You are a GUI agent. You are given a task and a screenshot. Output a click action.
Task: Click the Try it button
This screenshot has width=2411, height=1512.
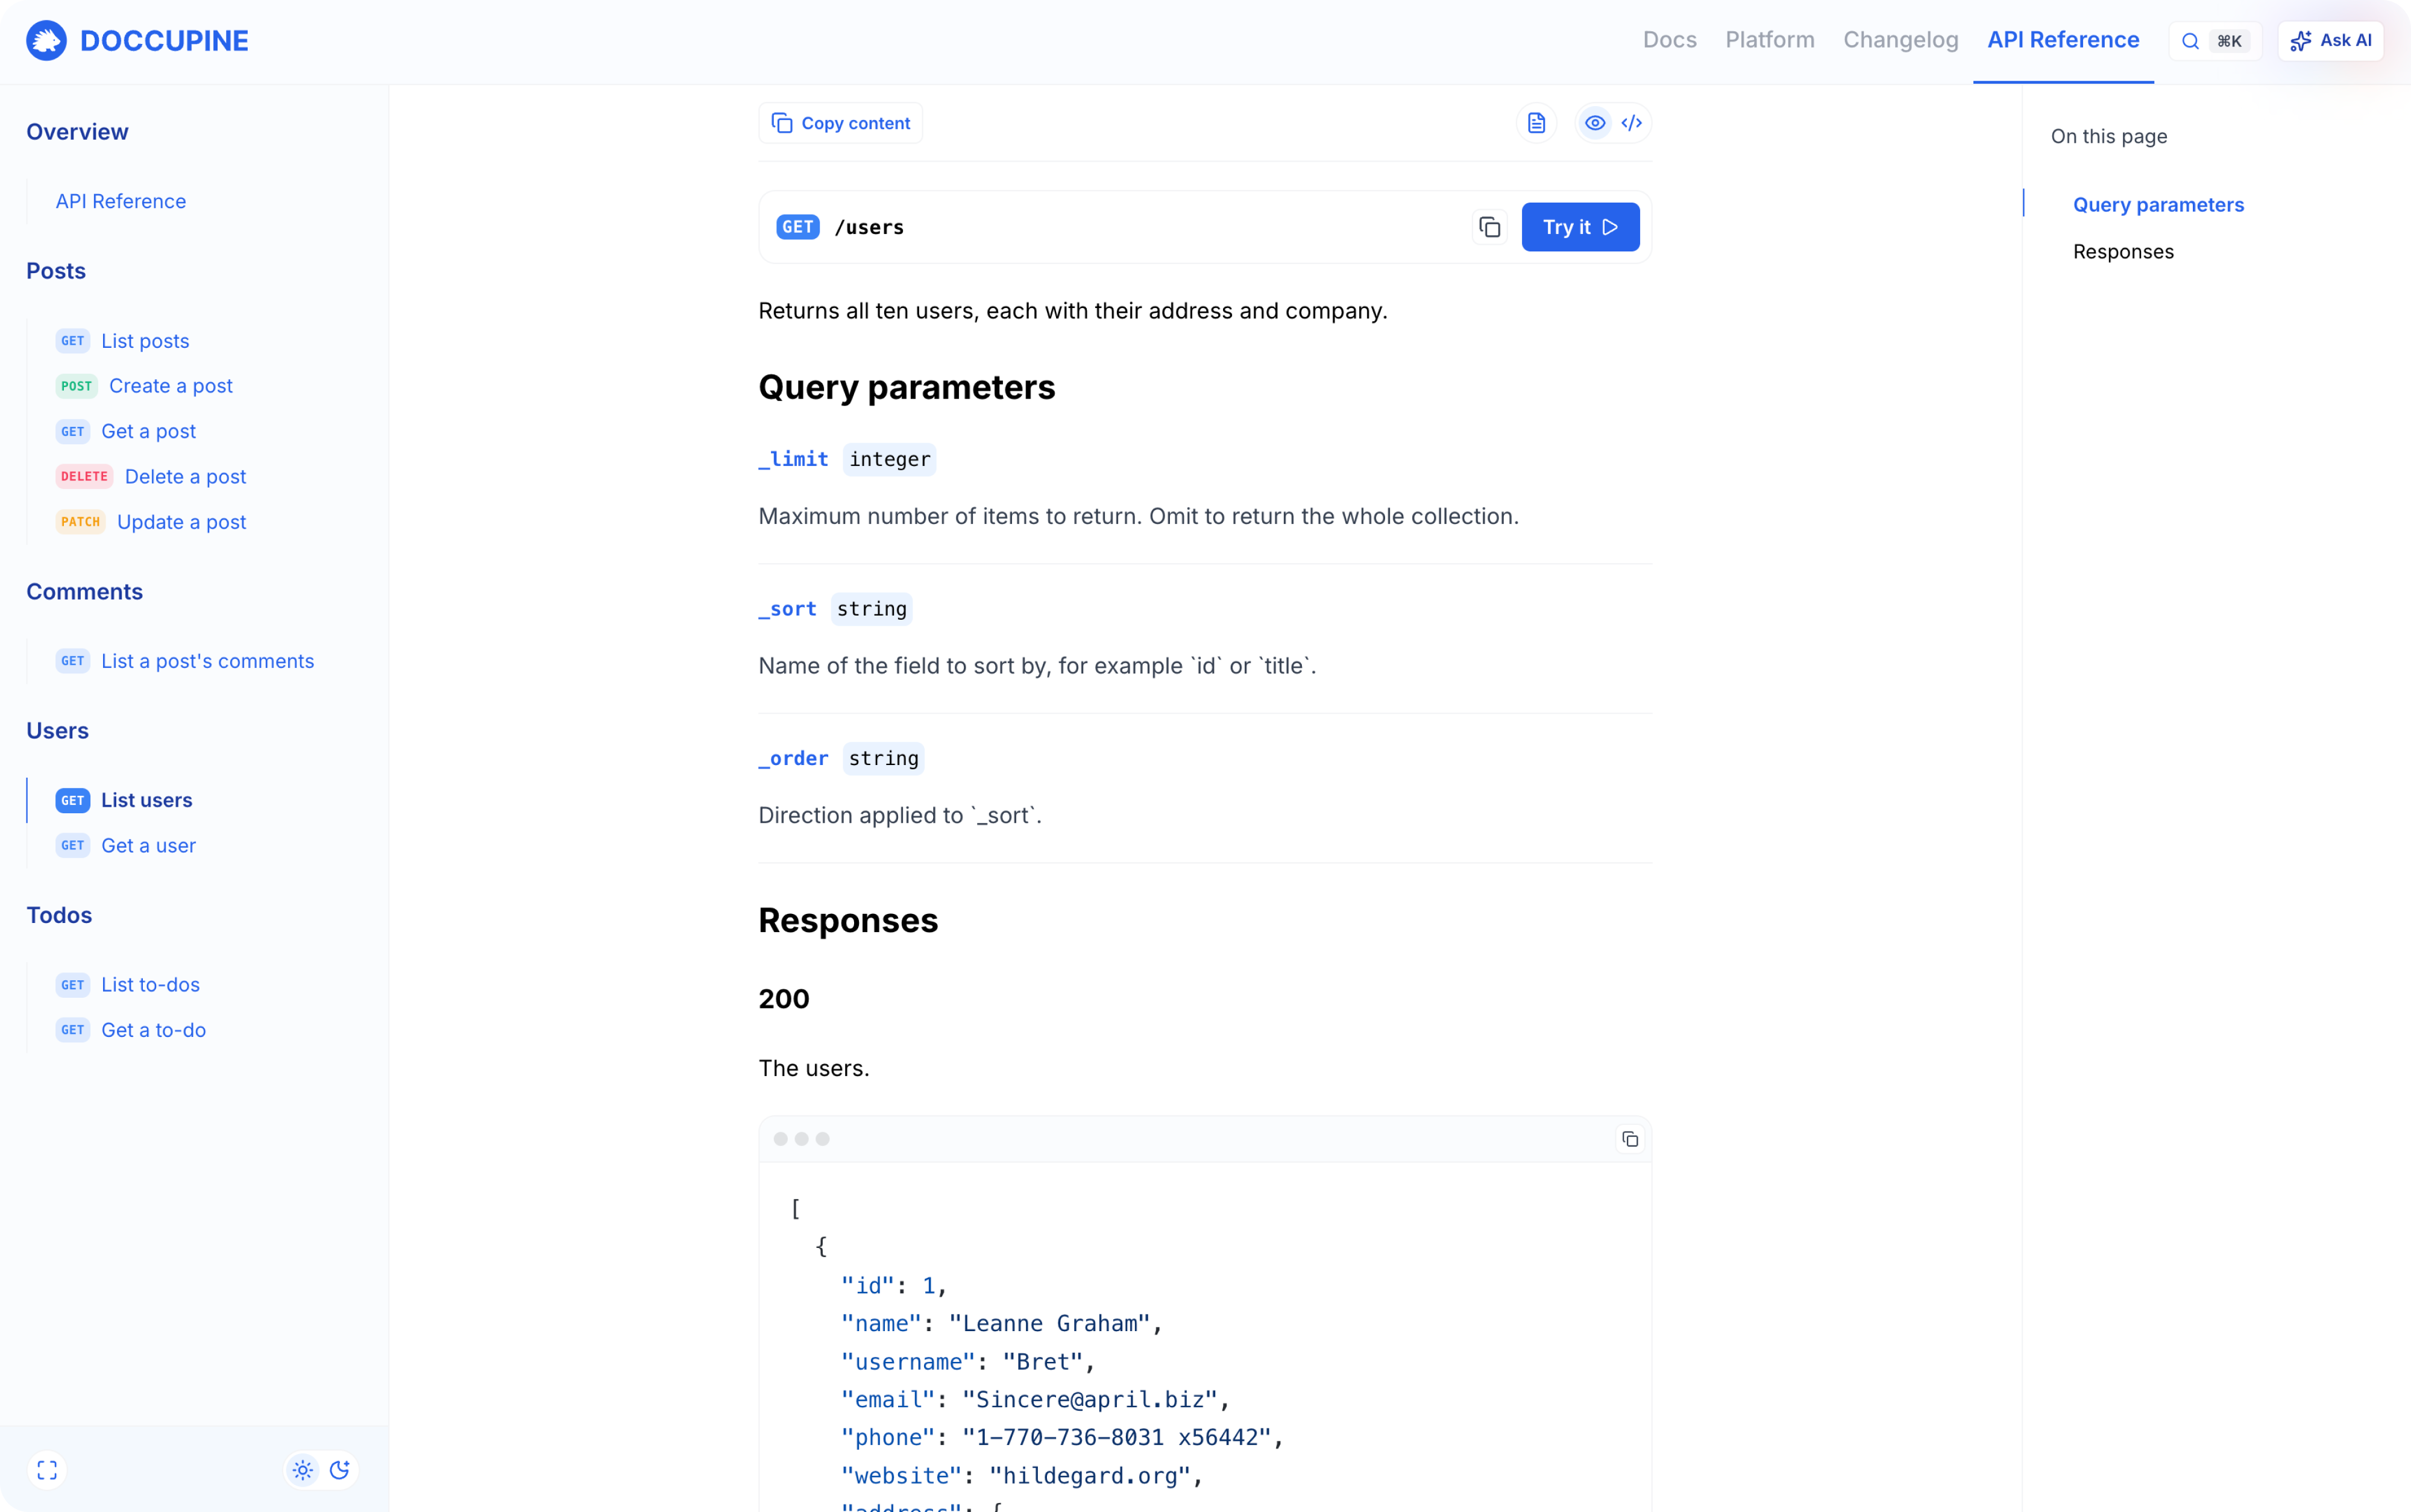pyautogui.click(x=1579, y=227)
